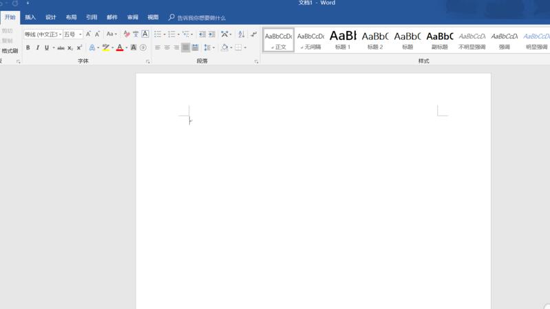Apply paragraph shading paint bucket

pos(224,47)
